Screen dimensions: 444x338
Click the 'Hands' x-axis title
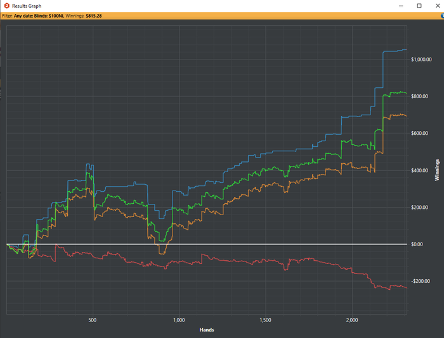(207, 330)
